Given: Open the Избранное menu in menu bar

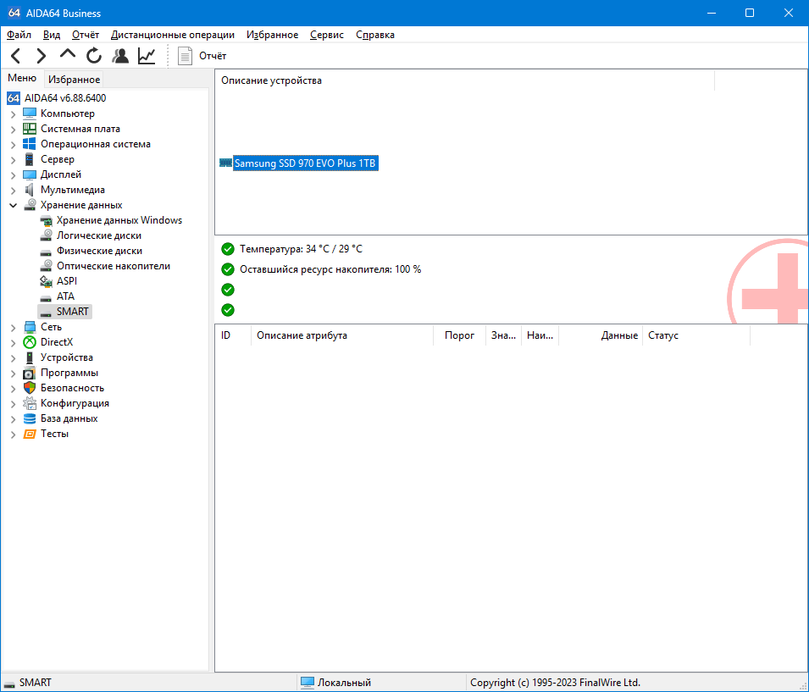Looking at the screenshot, I should [273, 35].
